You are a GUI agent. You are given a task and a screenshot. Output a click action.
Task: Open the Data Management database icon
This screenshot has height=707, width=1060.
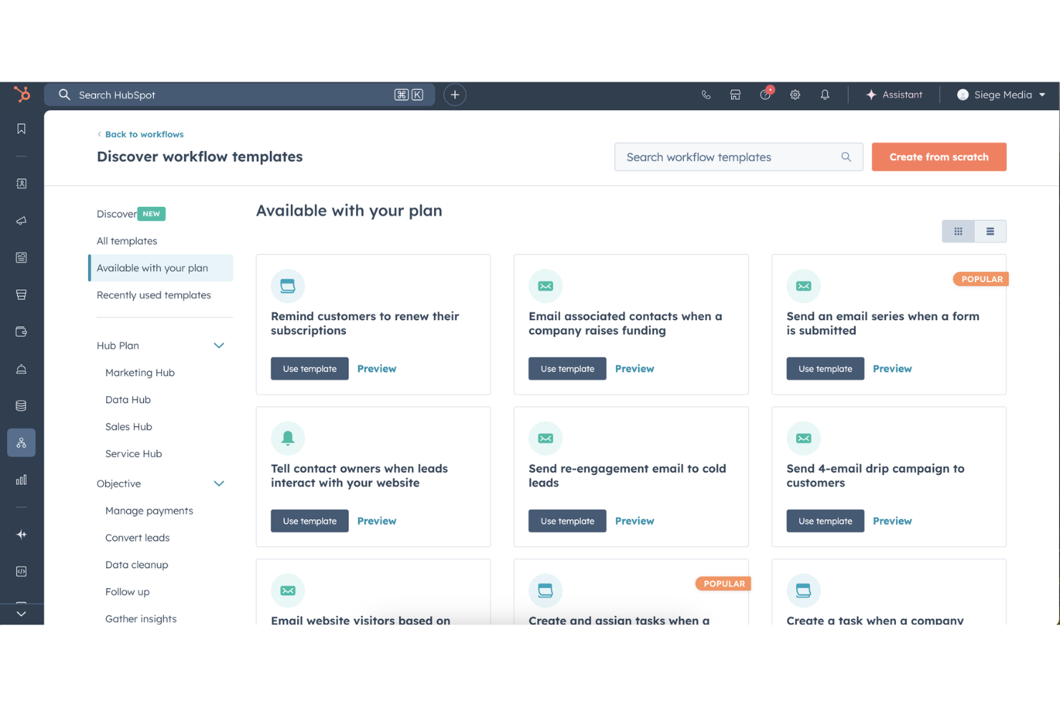pyautogui.click(x=21, y=405)
